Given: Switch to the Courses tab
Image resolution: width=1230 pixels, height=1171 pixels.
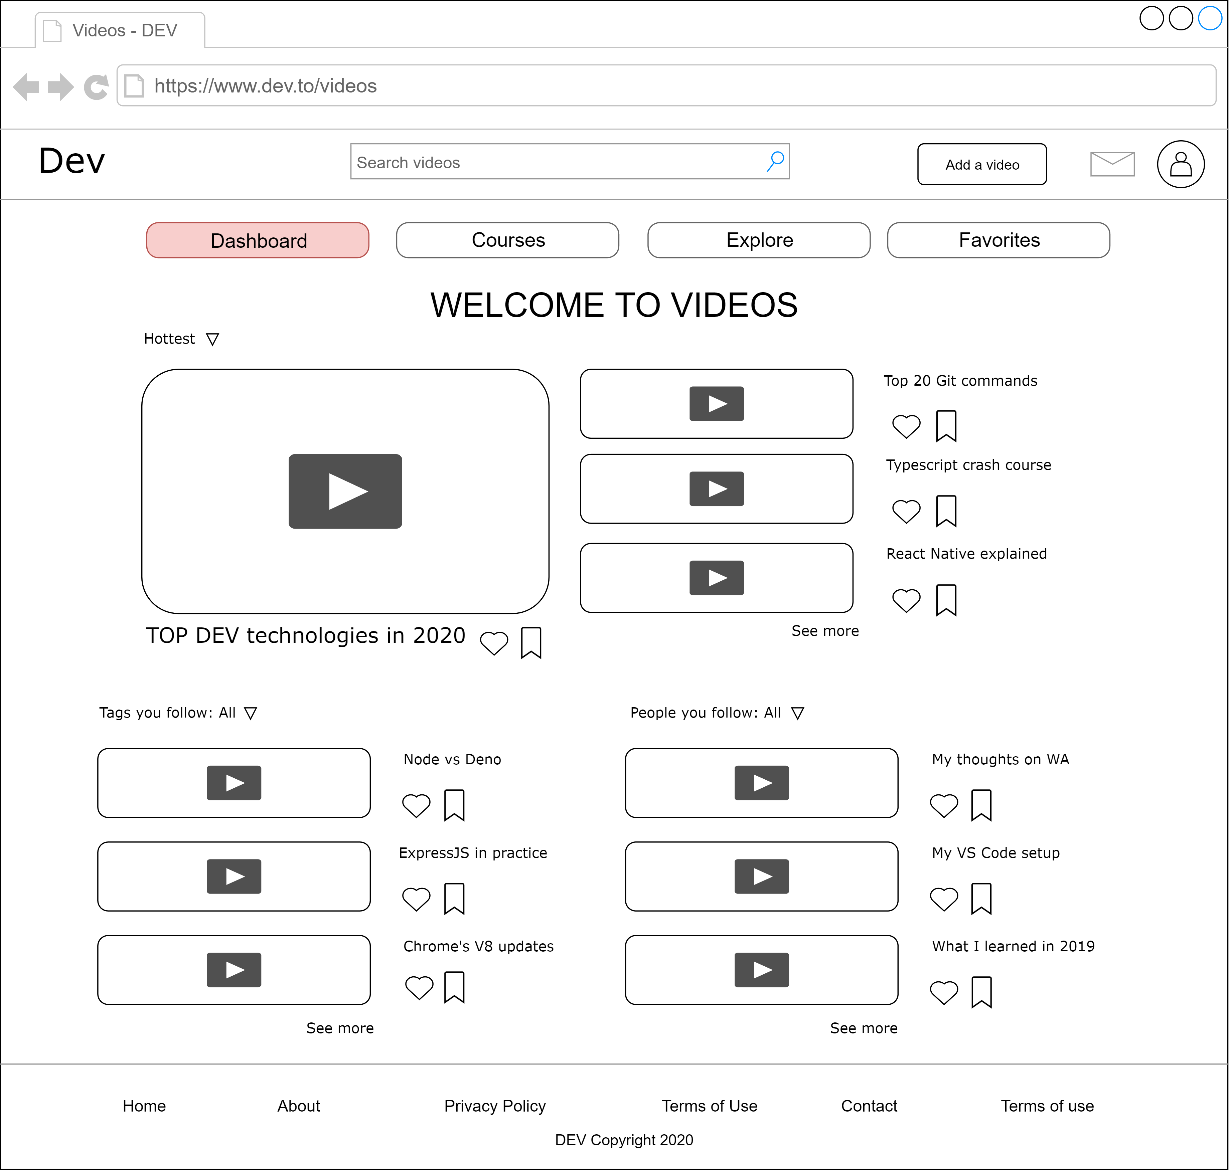Looking at the screenshot, I should pyautogui.click(x=508, y=240).
